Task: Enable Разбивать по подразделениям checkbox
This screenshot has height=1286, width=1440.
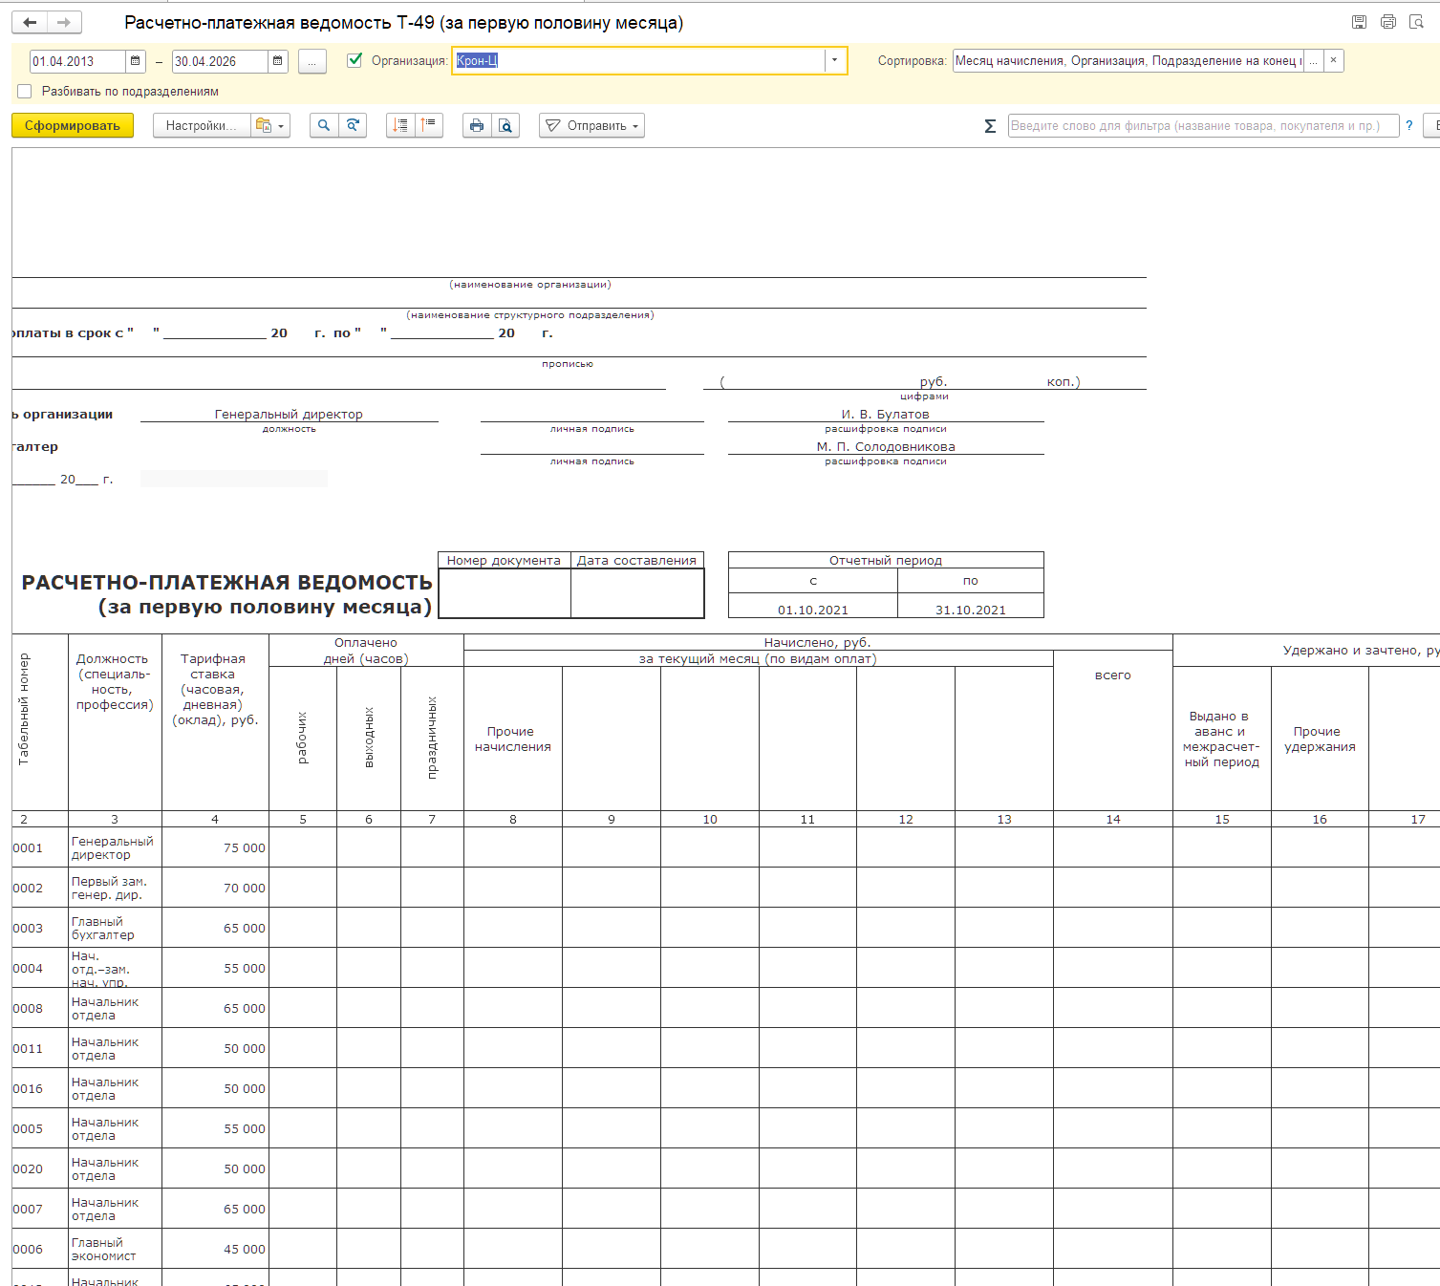Action: tap(25, 92)
